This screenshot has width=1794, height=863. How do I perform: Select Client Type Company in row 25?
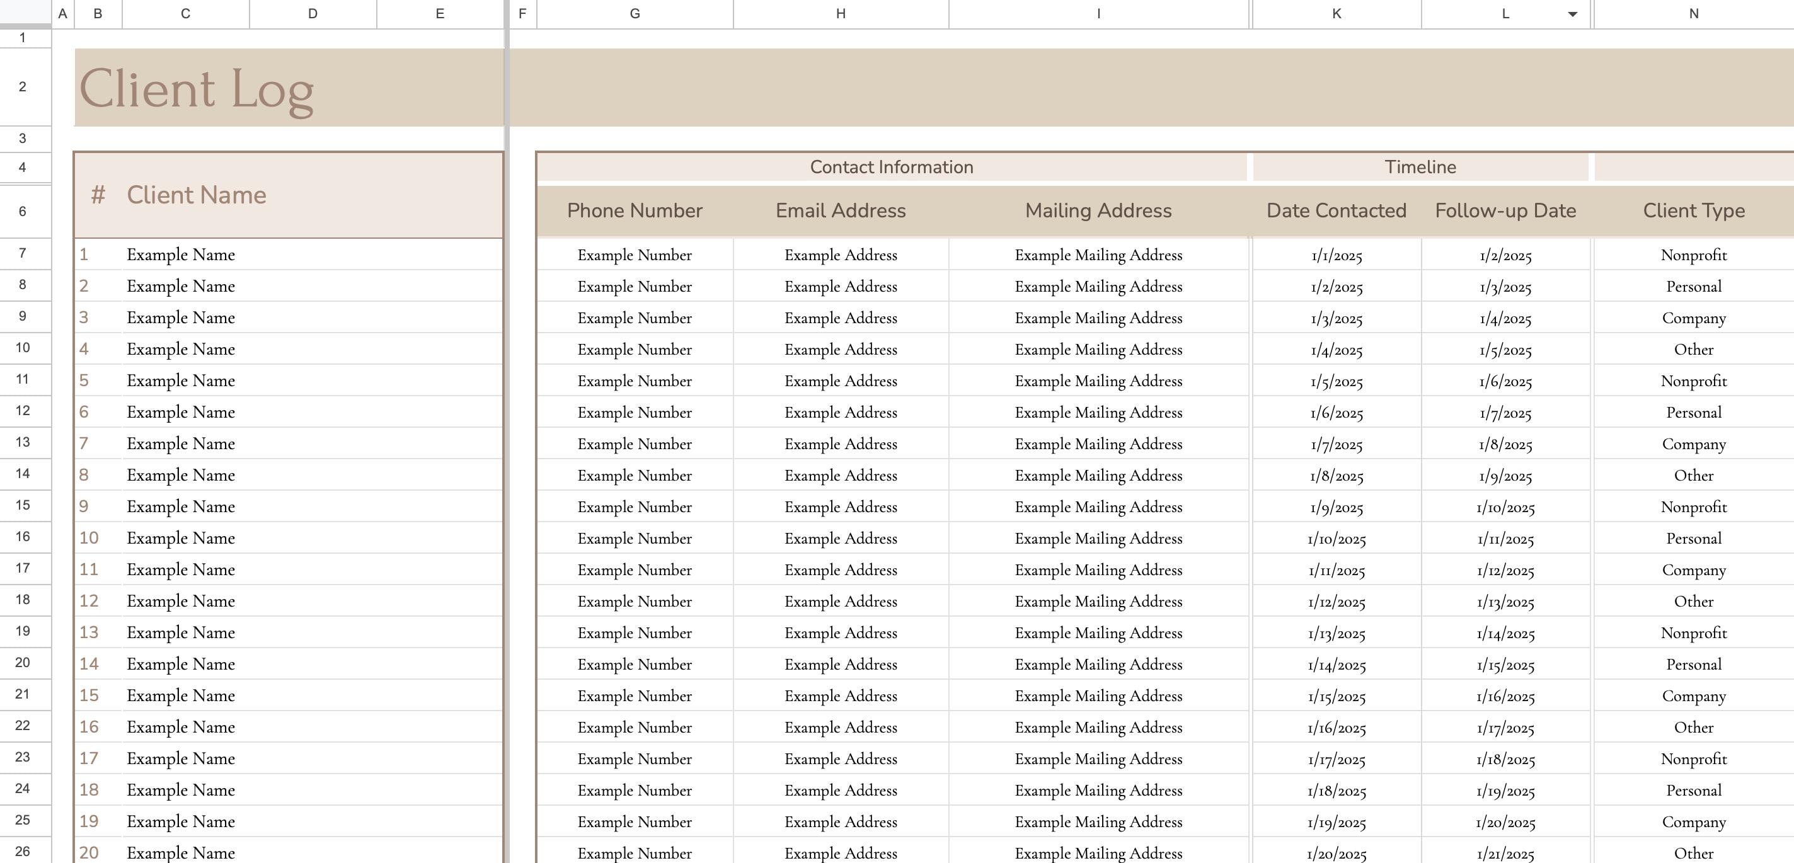pyautogui.click(x=1694, y=822)
